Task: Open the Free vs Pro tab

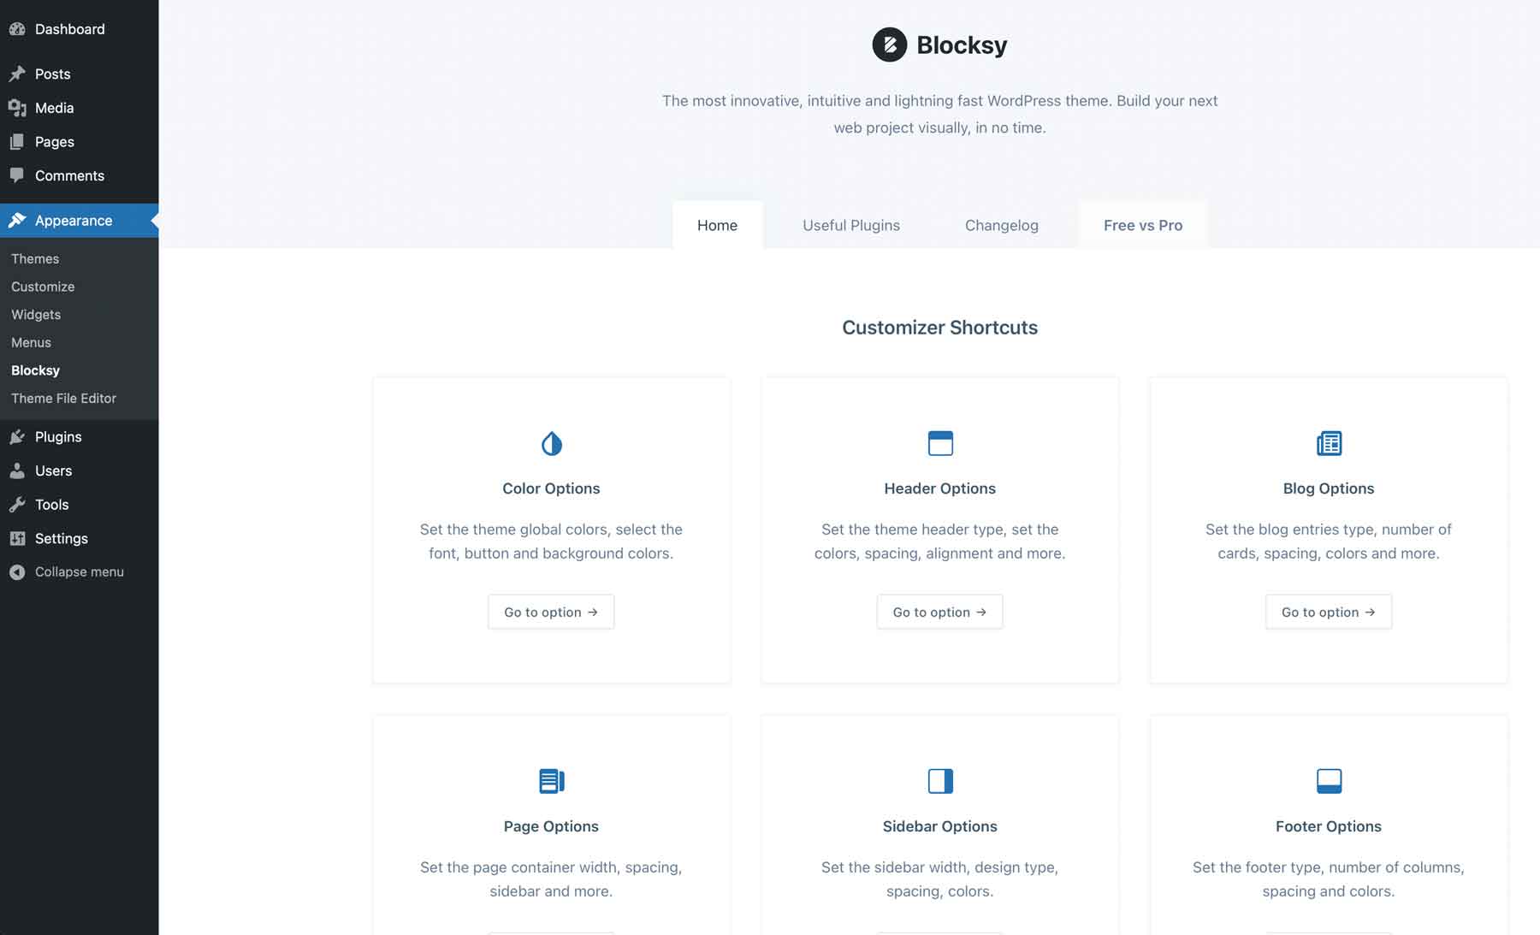Action: [1142, 225]
